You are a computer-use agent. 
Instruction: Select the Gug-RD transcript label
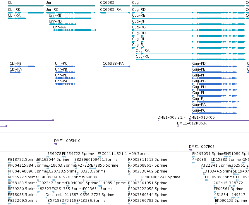139,10
